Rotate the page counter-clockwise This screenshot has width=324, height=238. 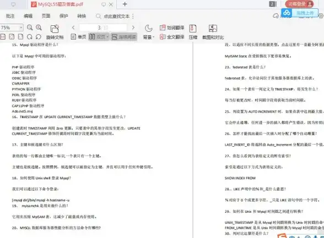click(x=38, y=37)
